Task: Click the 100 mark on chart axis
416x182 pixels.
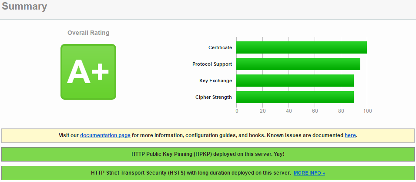Action: coord(367,111)
